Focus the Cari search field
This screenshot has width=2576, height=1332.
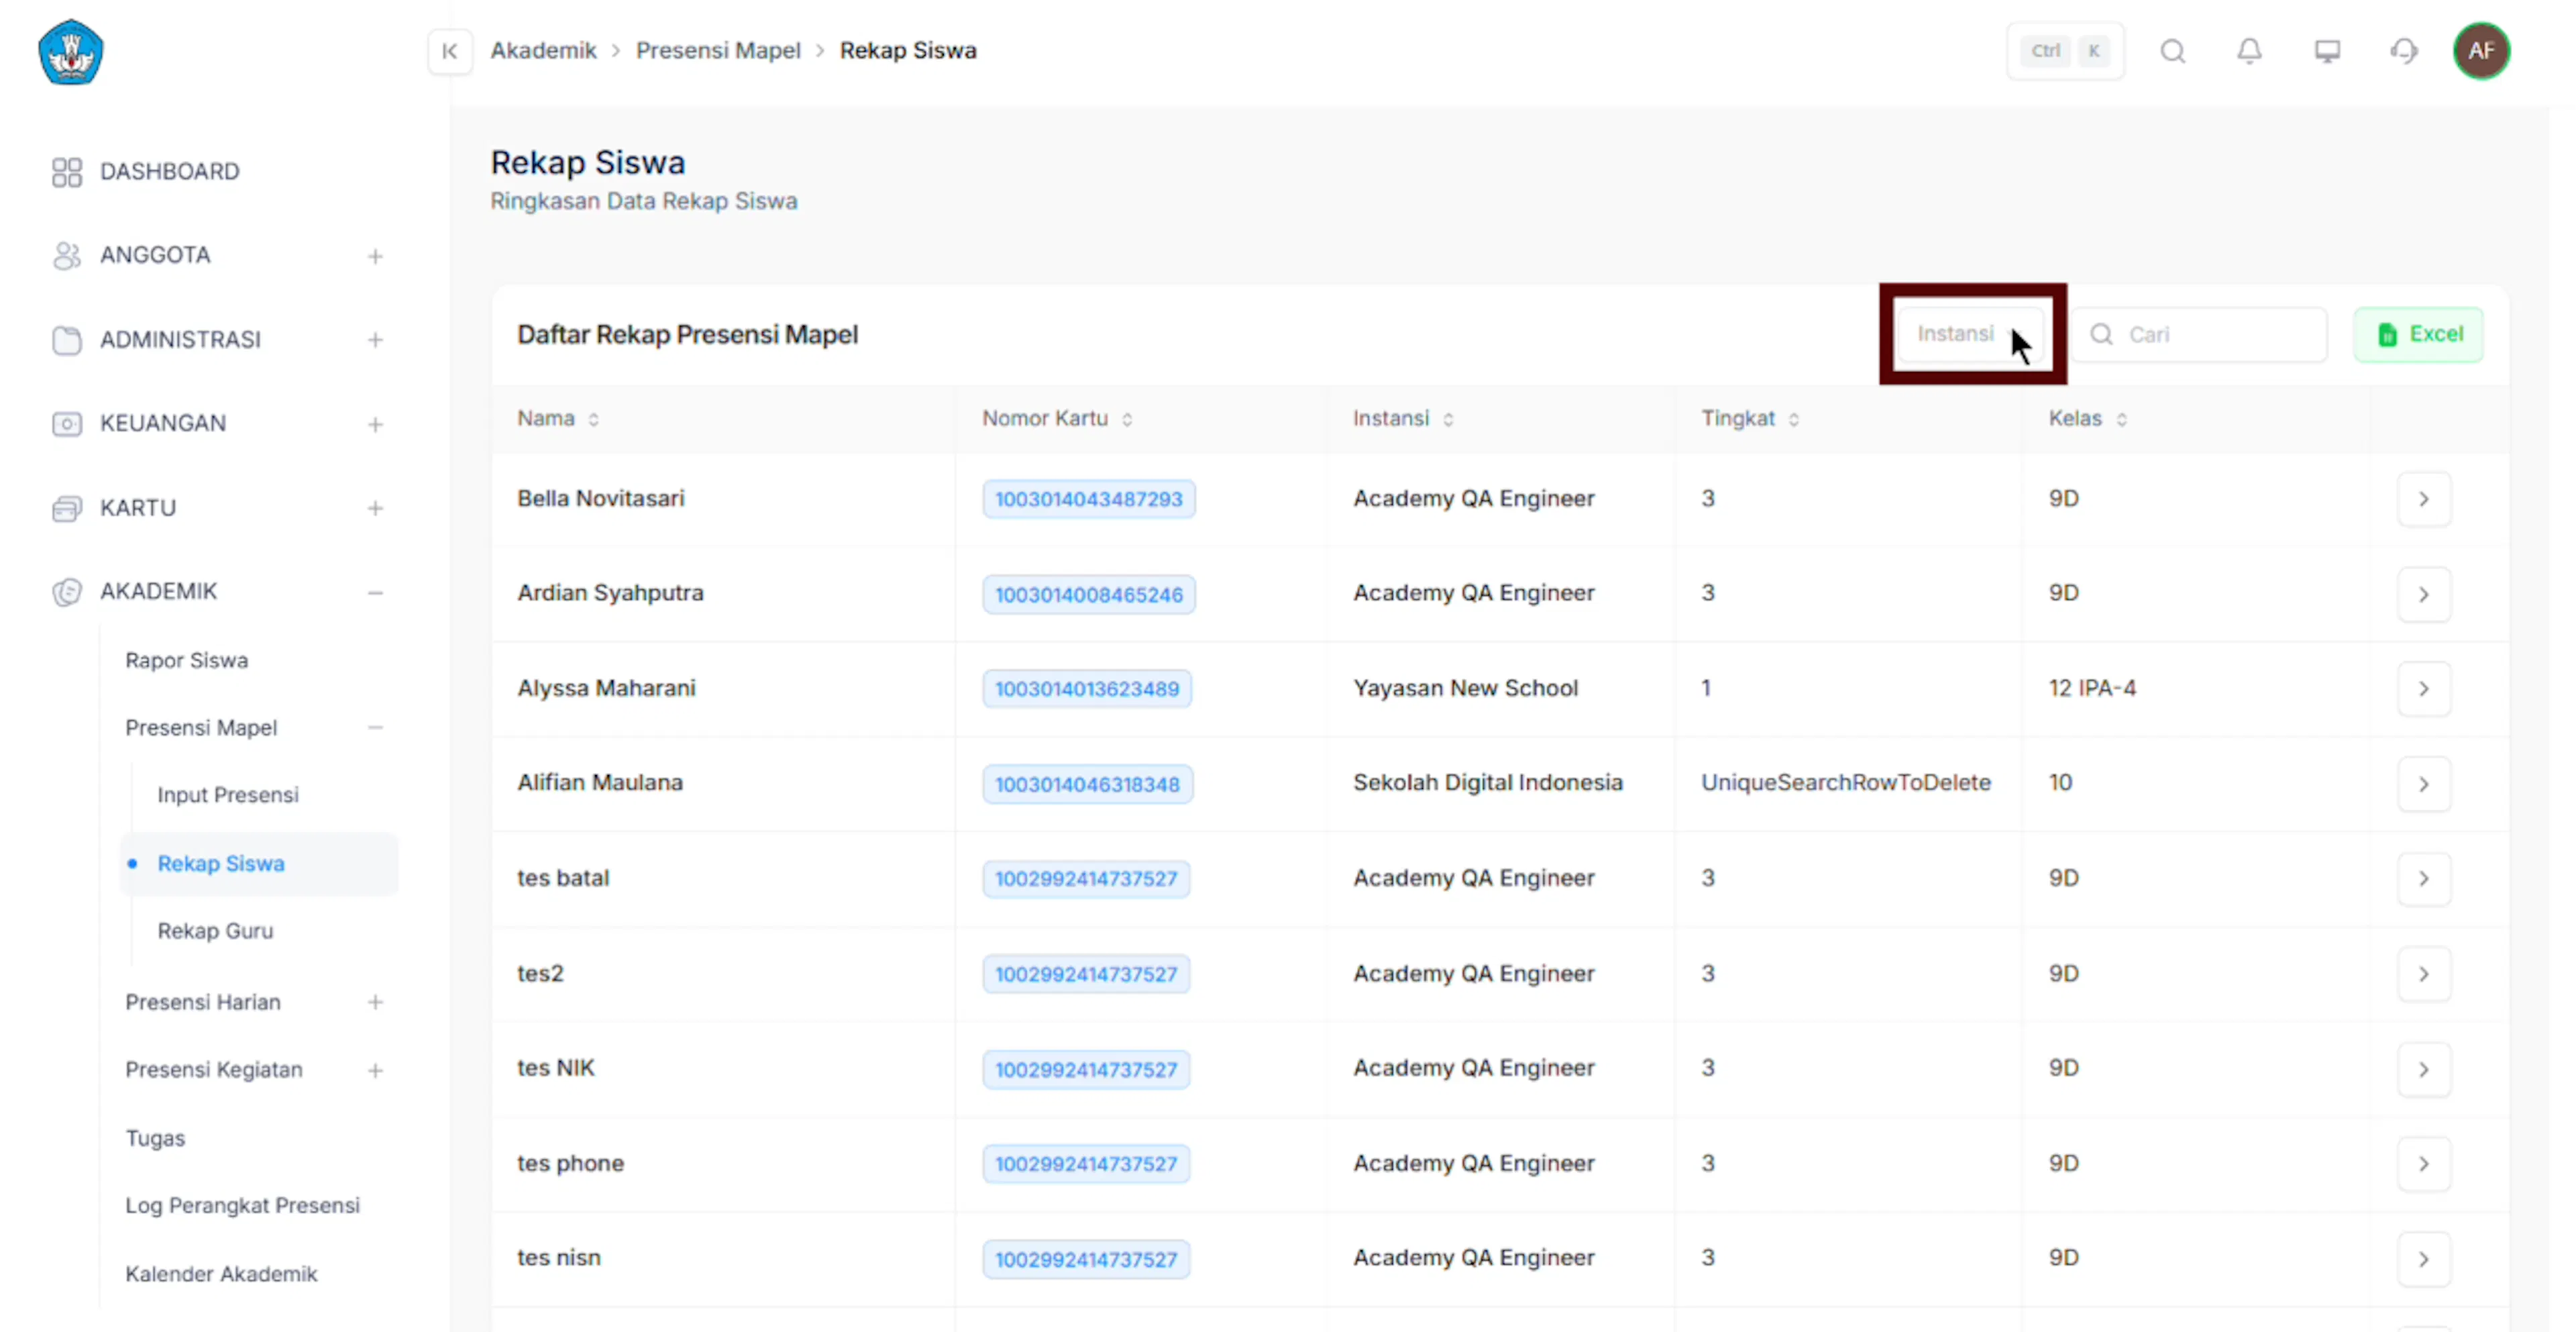[x=2200, y=334]
